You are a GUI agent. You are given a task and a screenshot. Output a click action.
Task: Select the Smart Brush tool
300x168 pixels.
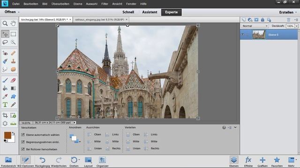coord(5,61)
